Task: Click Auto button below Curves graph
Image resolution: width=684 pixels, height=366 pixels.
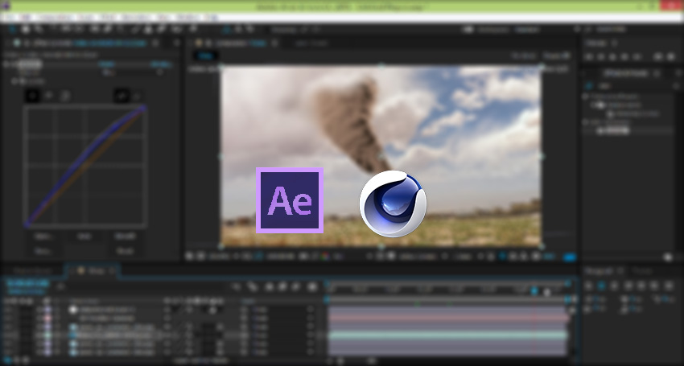Action: tap(84, 236)
